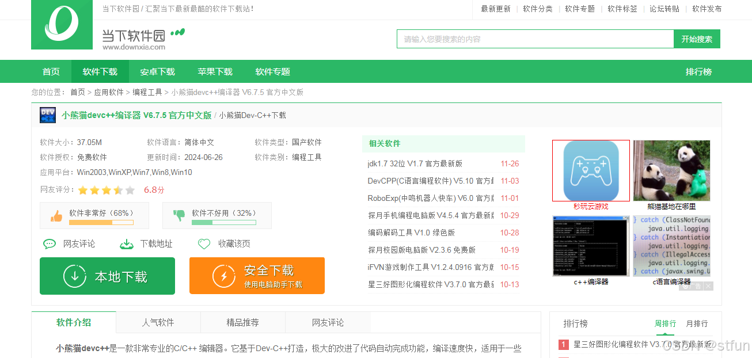
Task: Click the thumbs-down 软件不好用 icon
Action: tap(179, 216)
